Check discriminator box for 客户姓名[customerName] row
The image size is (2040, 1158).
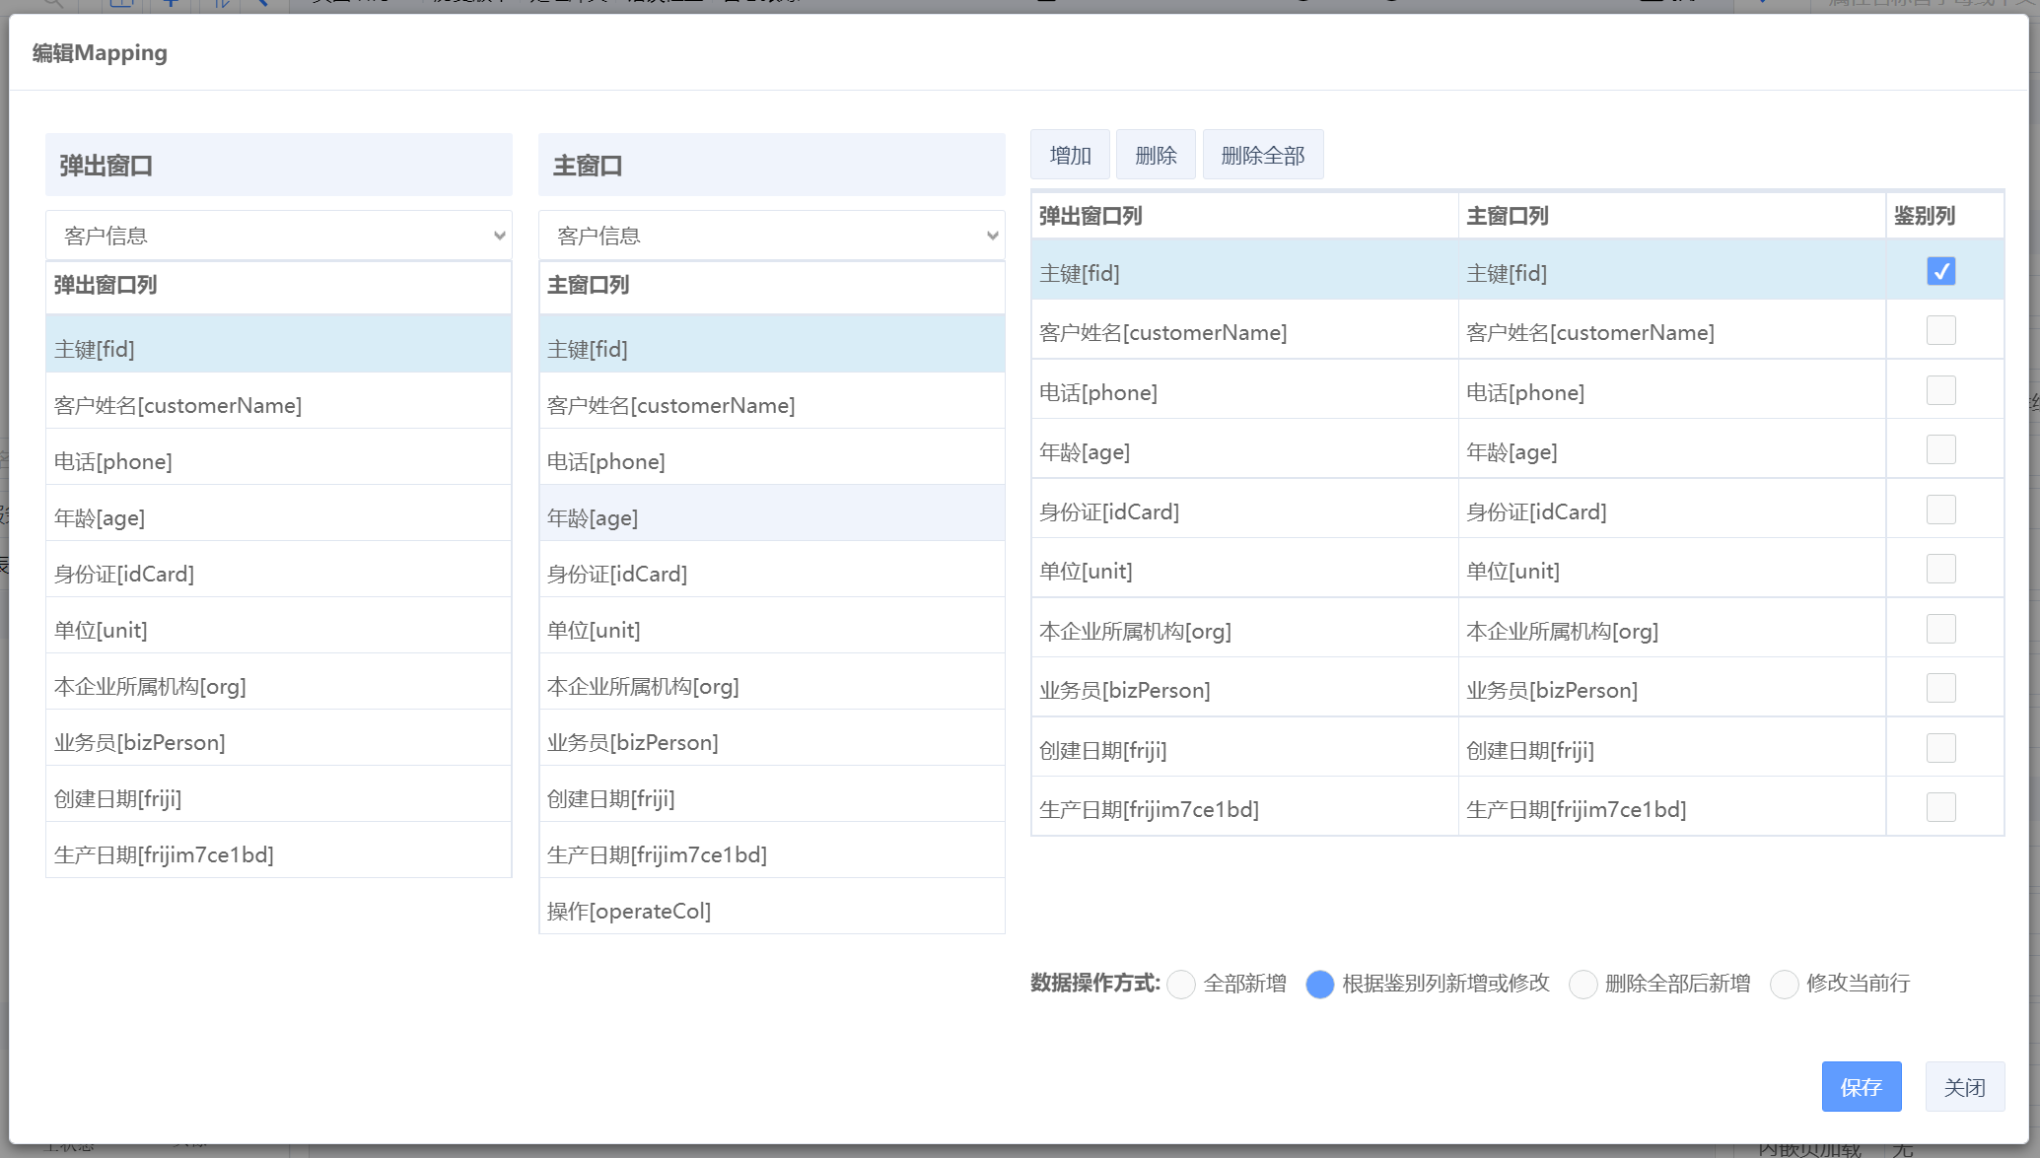[1940, 331]
